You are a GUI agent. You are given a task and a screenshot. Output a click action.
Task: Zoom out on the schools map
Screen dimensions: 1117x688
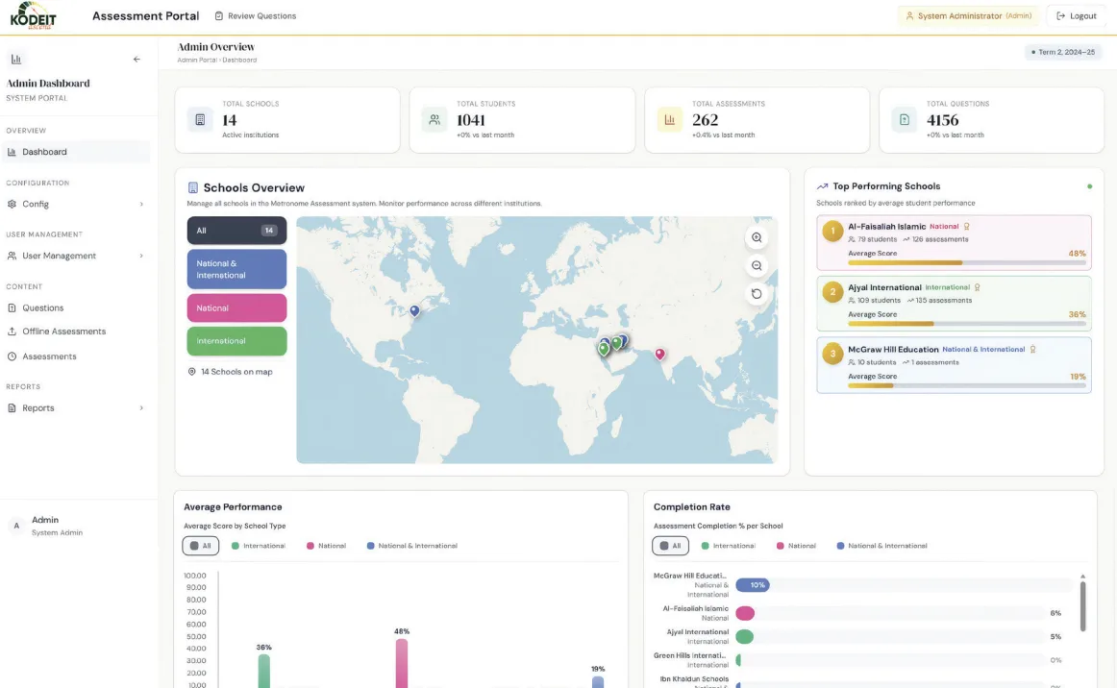pos(757,265)
